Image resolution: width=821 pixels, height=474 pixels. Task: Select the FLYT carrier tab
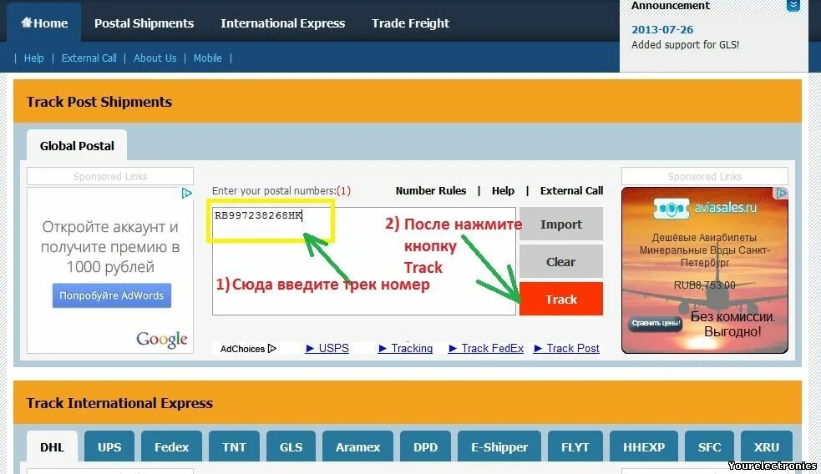click(x=575, y=447)
